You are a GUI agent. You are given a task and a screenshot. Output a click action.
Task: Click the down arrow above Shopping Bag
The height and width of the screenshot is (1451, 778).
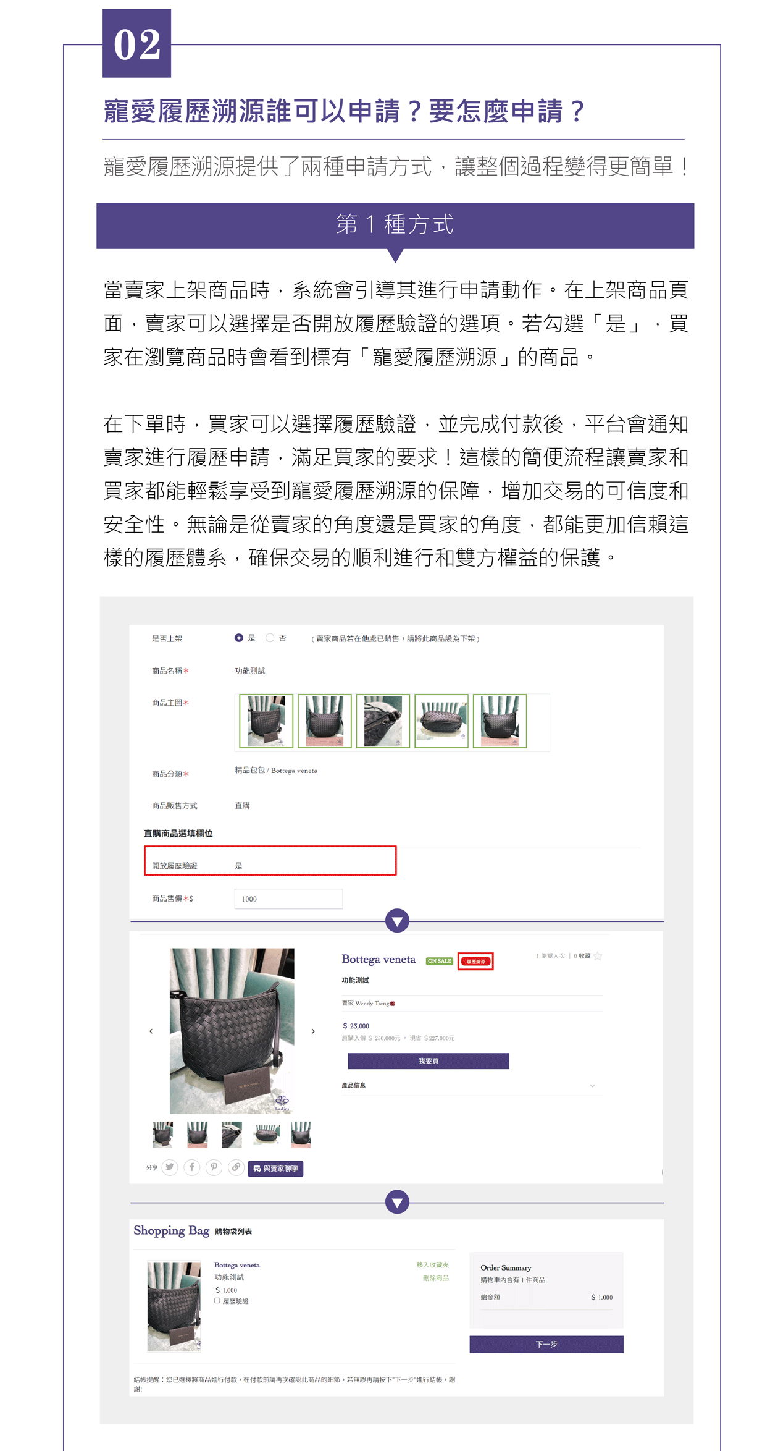coord(397,1203)
